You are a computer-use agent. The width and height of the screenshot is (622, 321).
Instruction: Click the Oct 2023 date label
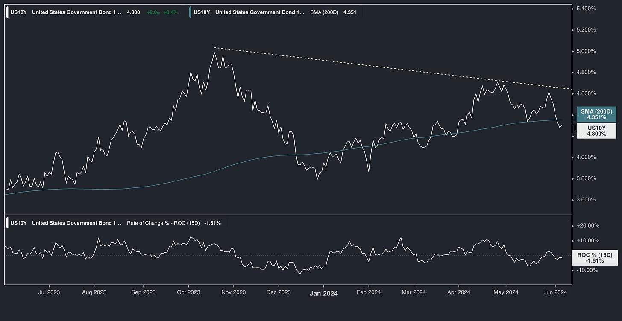(x=188, y=292)
